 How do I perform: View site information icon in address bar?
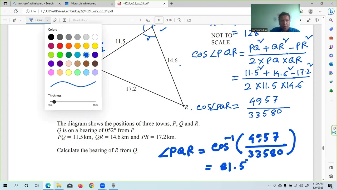tap(28, 11)
